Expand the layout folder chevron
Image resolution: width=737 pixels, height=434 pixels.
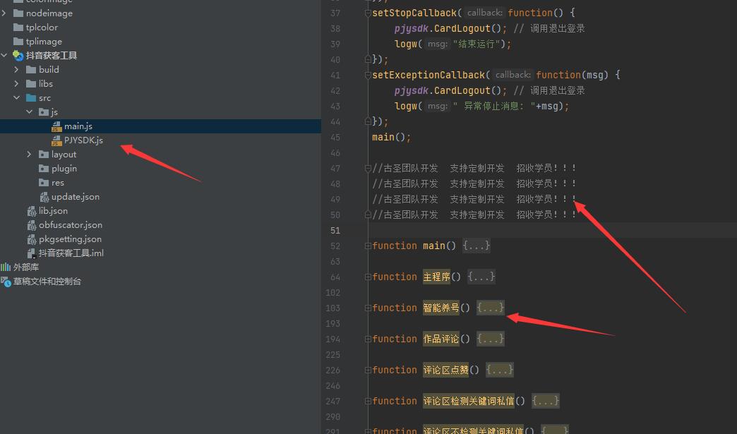click(x=29, y=155)
